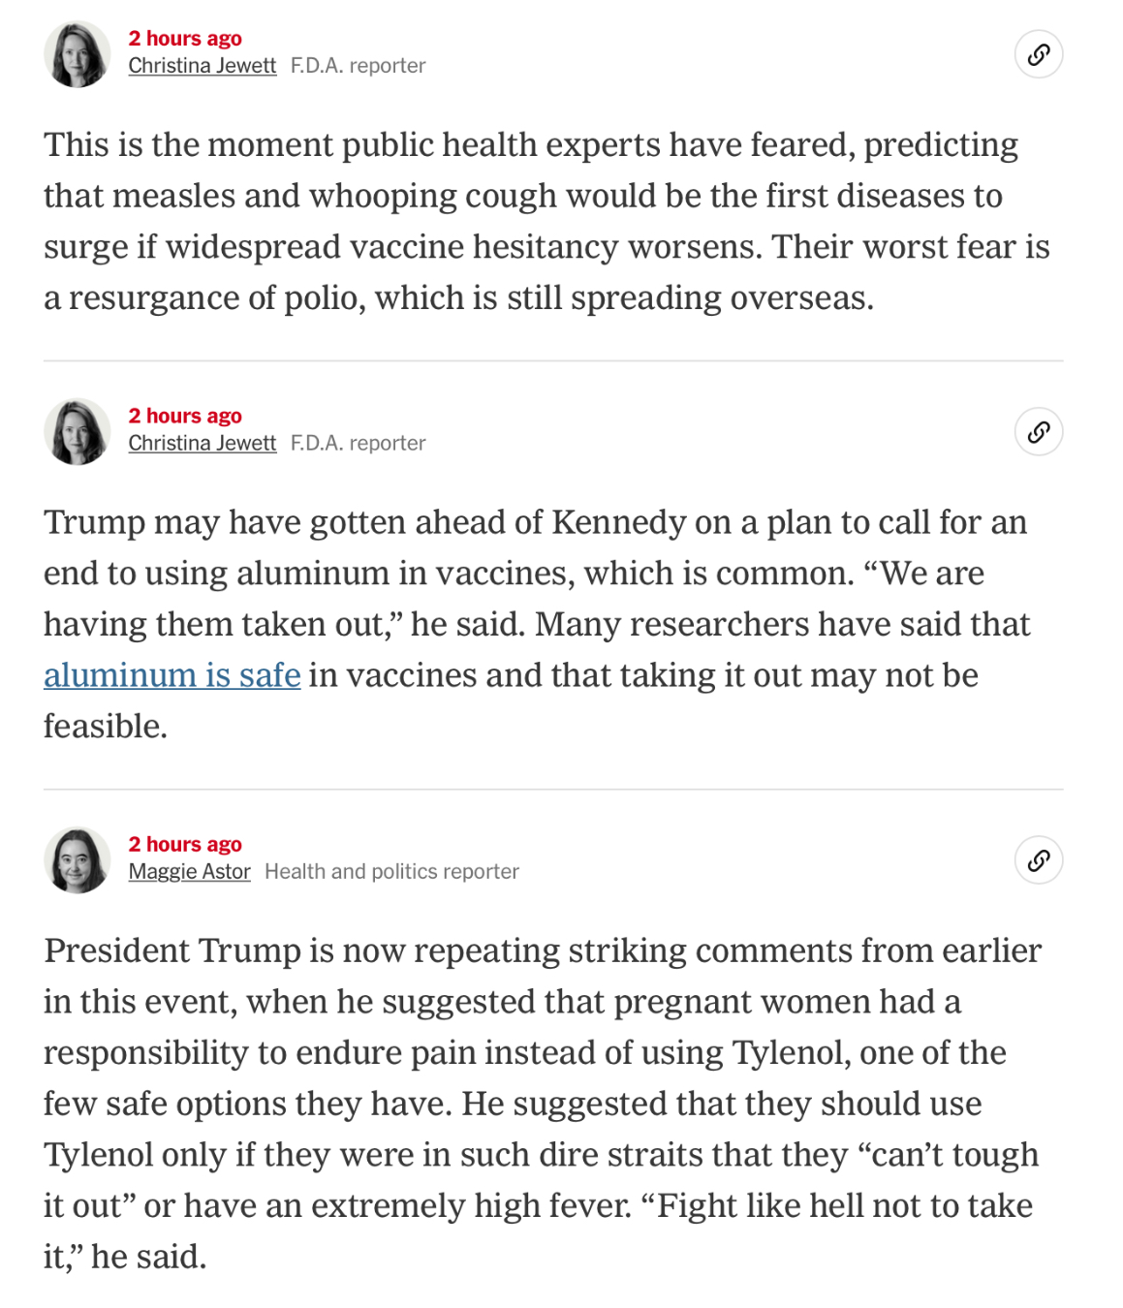Viewport: 1123px width, 1308px height.
Task: Copy link icon for the aluminum vaccines post
Action: (x=1038, y=431)
